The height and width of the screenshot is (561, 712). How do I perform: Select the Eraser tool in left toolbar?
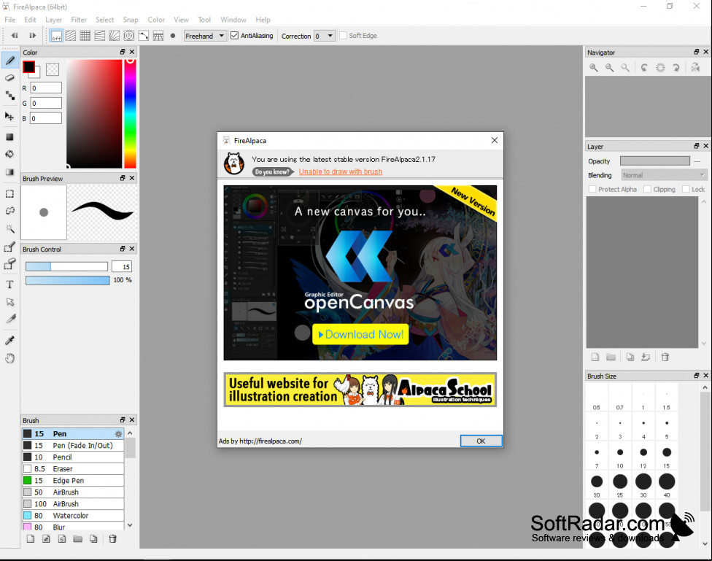(10, 77)
